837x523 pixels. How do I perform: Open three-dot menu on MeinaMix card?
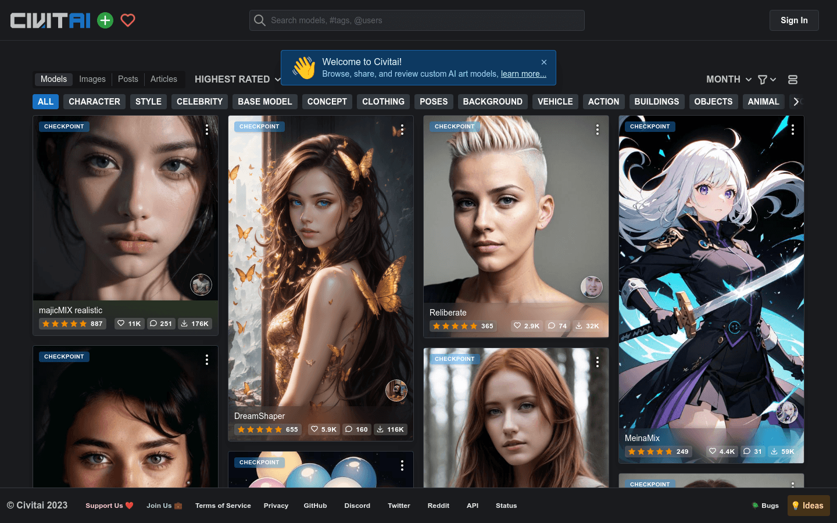point(792,130)
